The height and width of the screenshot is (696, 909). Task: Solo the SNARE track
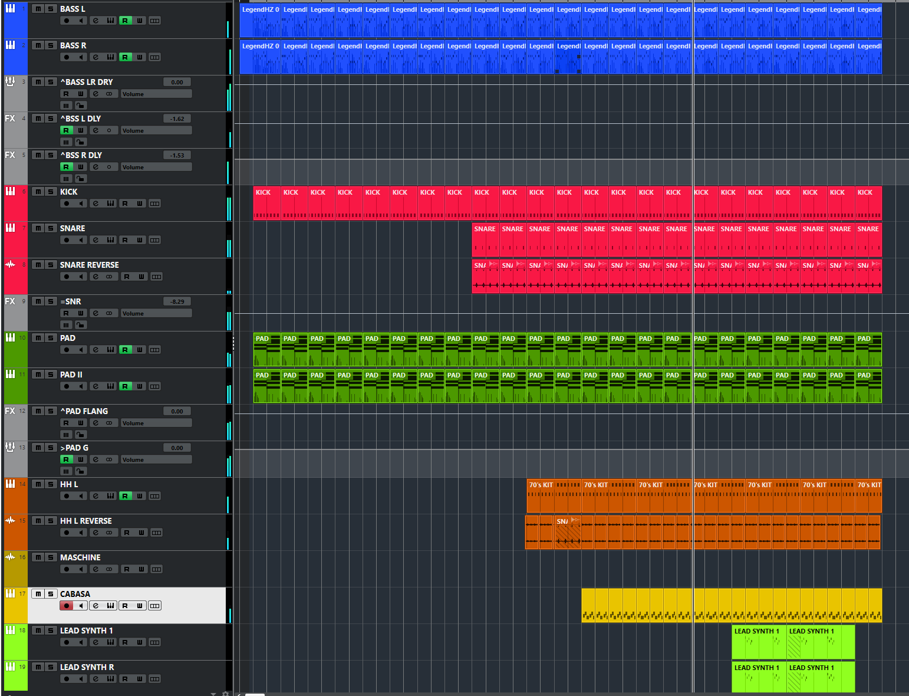(x=51, y=228)
